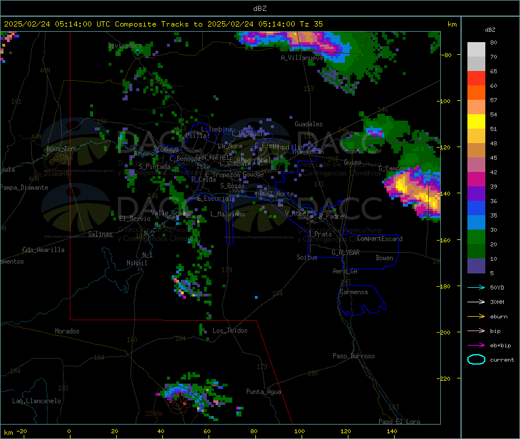
Task: Click the Punta_Agua map label
Action: [263, 392]
